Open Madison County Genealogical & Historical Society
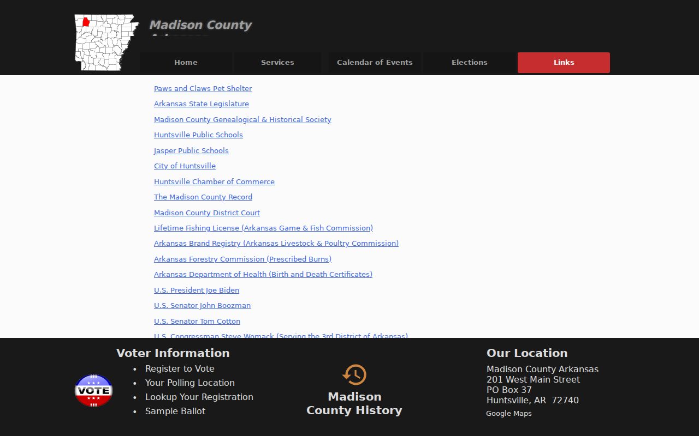The width and height of the screenshot is (699, 436). click(x=242, y=119)
